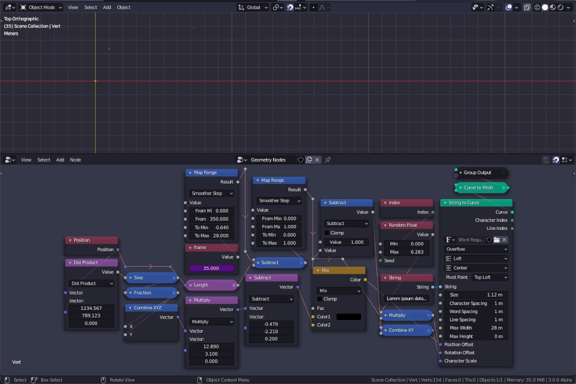Toggle fake user shield for the Bfont font
The height and width of the screenshot is (384, 576).
coord(489,239)
